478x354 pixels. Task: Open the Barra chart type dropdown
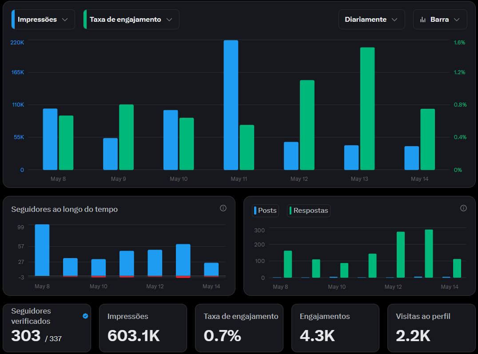(x=440, y=20)
